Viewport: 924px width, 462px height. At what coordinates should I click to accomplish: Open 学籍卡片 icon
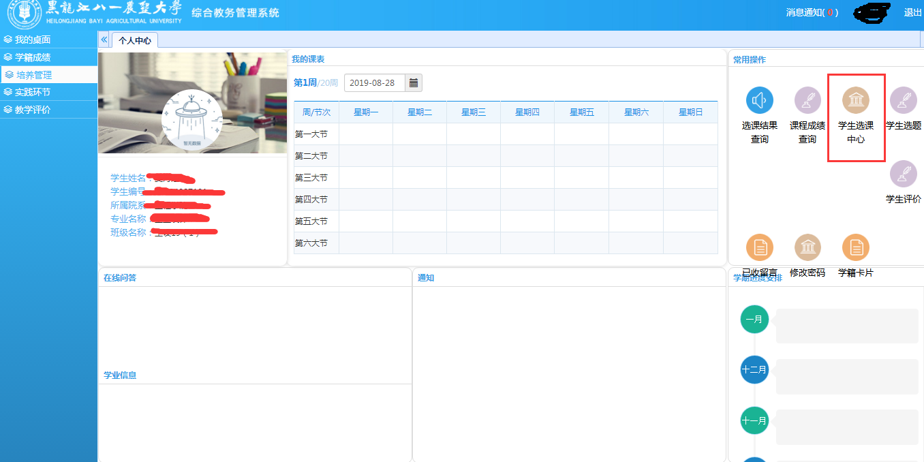tap(856, 247)
